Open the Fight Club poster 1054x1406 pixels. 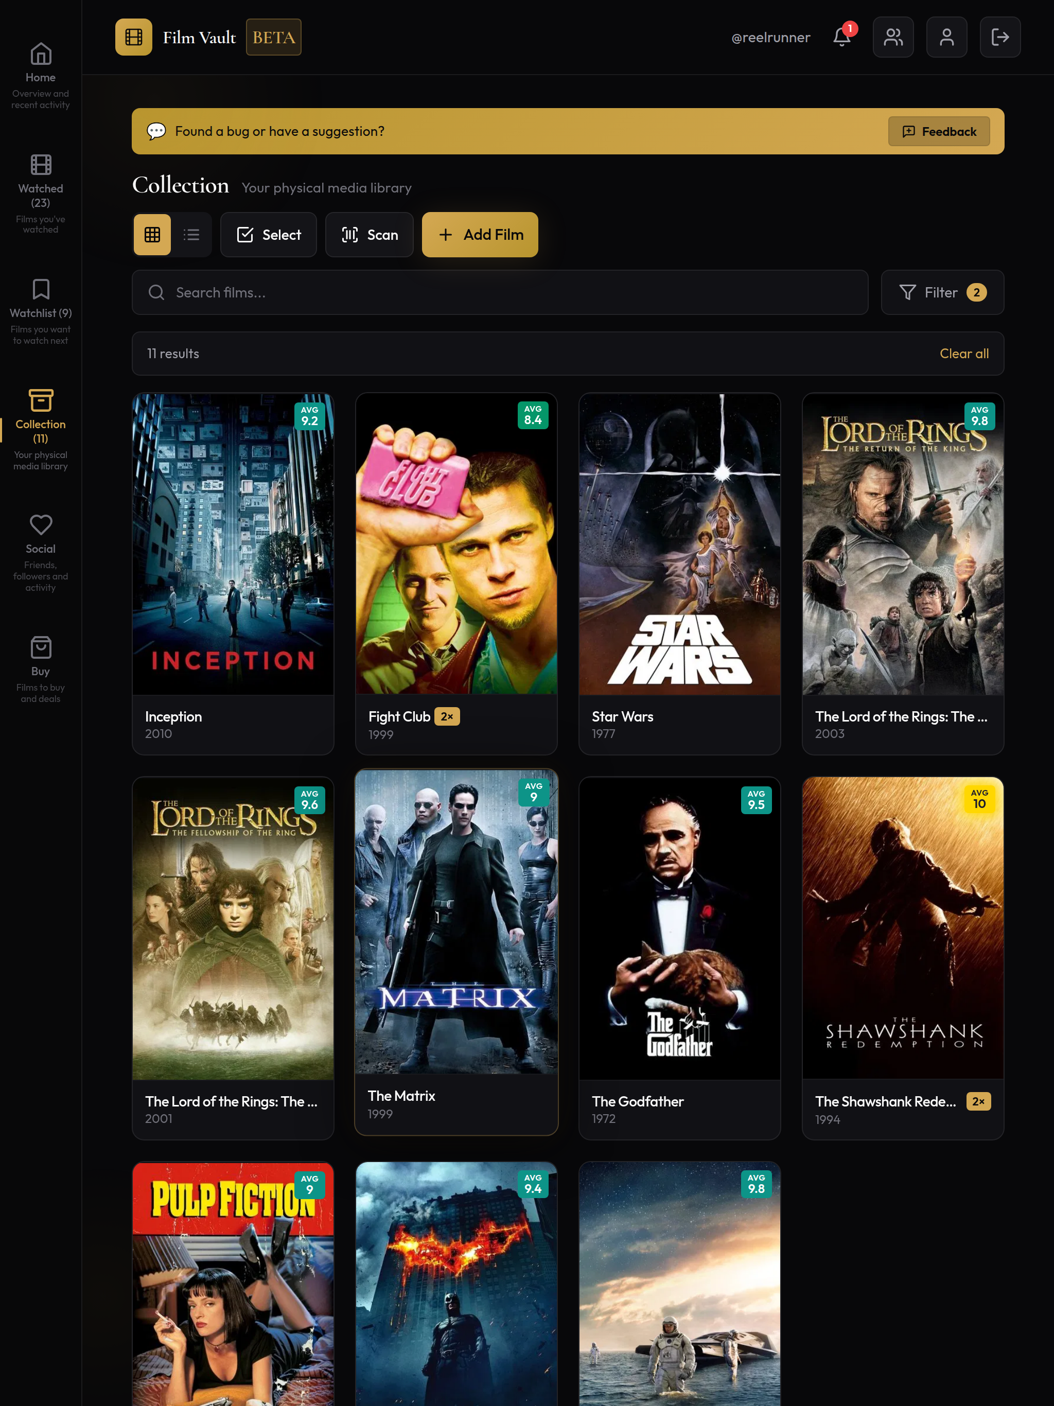coord(456,544)
